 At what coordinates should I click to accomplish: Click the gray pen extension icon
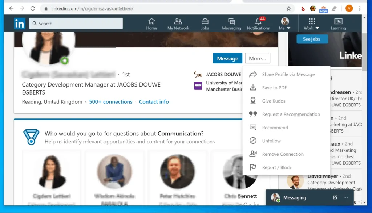click(334, 9)
